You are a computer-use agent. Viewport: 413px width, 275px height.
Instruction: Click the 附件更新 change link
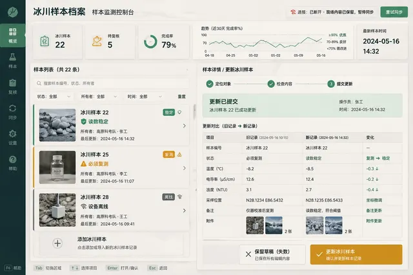click(x=374, y=221)
